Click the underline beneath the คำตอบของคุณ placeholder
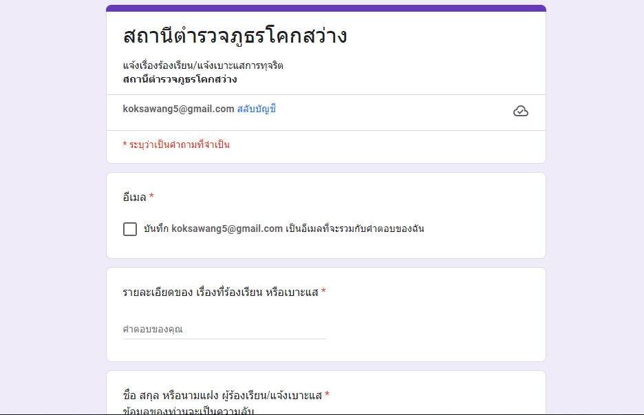644x415 pixels. (x=224, y=339)
